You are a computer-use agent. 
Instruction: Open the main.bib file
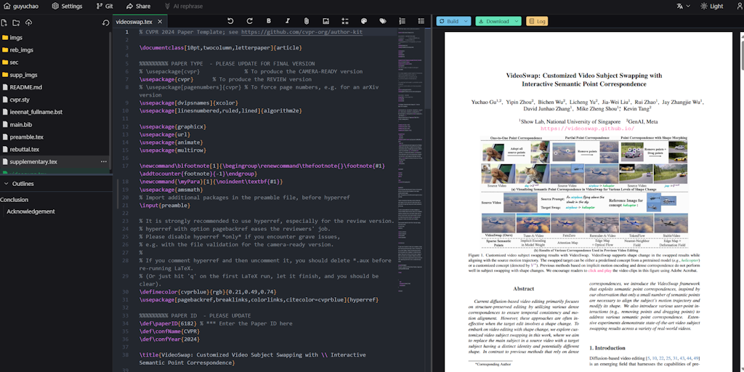click(x=22, y=124)
